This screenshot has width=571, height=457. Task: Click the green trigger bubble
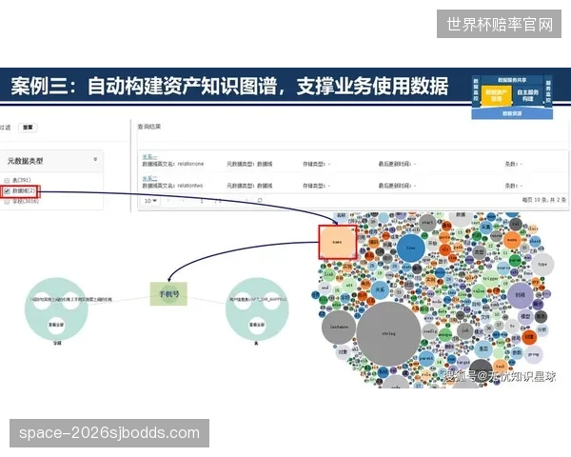click(490, 278)
